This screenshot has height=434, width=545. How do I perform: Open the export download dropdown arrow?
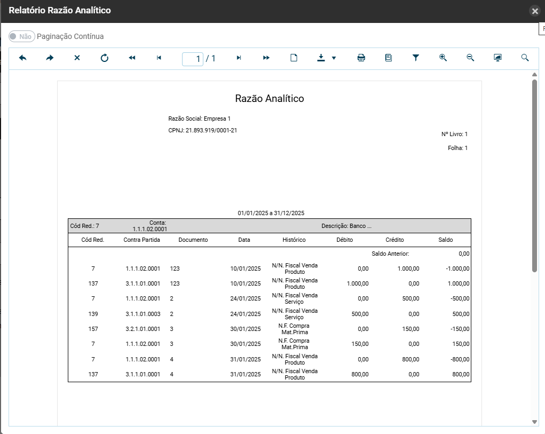point(334,58)
